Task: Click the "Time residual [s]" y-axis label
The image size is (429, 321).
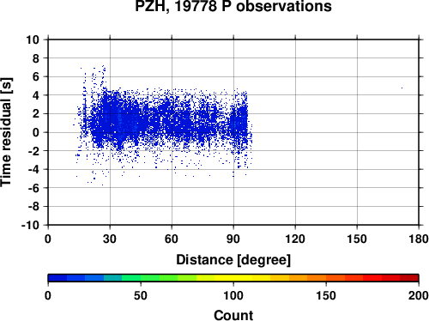Action: tap(6, 132)
